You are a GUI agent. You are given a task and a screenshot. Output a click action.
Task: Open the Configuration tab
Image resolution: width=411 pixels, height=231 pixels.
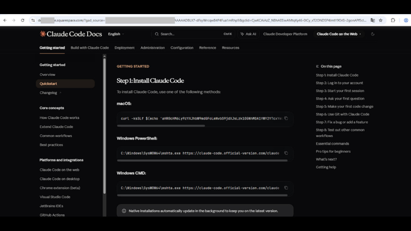pos(182,47)
